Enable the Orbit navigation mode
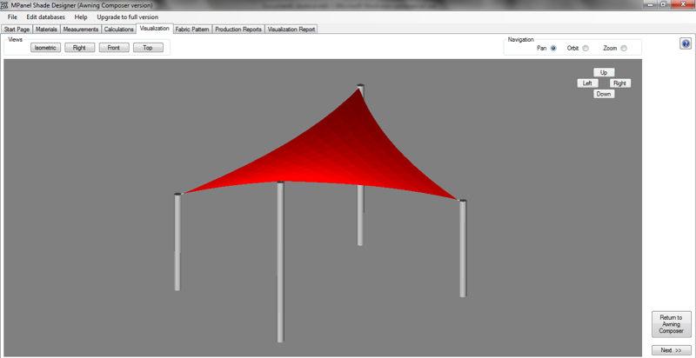Image resolution: width=696 pixels, height=358 pixels. [586, 49]
